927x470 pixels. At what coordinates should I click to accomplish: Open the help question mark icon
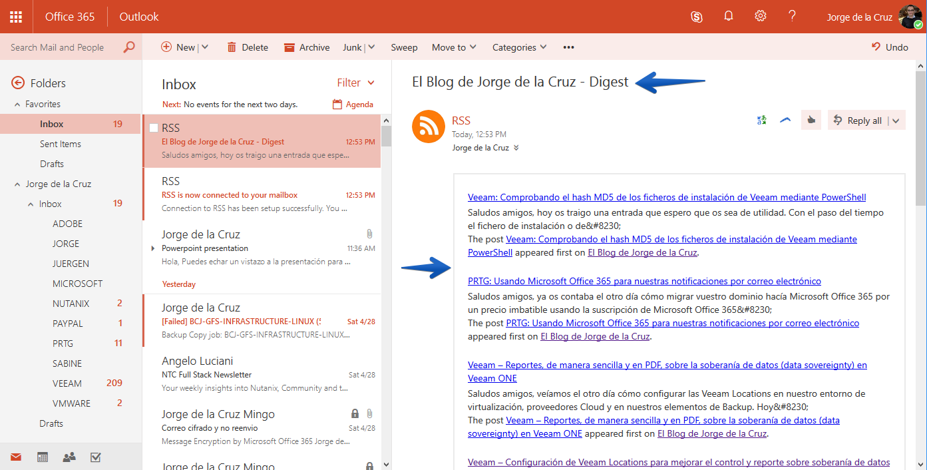(x=792, y=16)
